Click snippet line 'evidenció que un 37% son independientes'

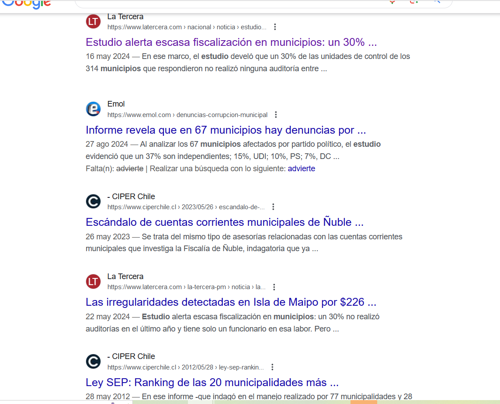click(212, 156)
